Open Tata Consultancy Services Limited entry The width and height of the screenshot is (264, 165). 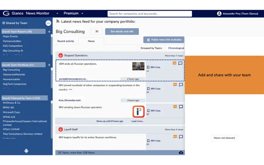click(x=22, y=134)
